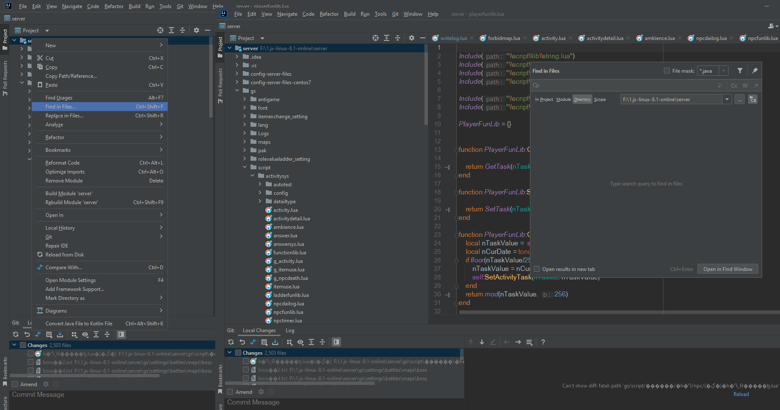780x410 pixels.
Task: Enable the File mask checkbox
Action: point(667,71)
